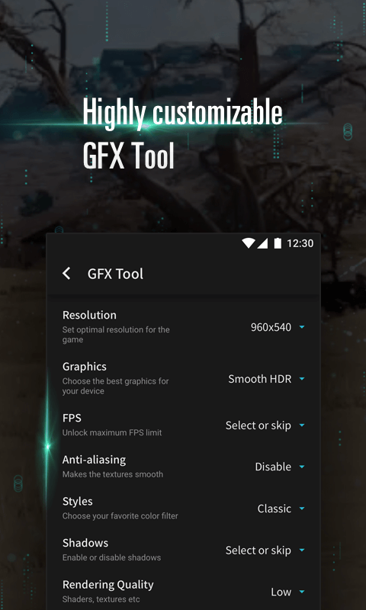The image size is (366, 610).
Task: Click the Smooth HDR graphics value
Action: coord(259,378)
